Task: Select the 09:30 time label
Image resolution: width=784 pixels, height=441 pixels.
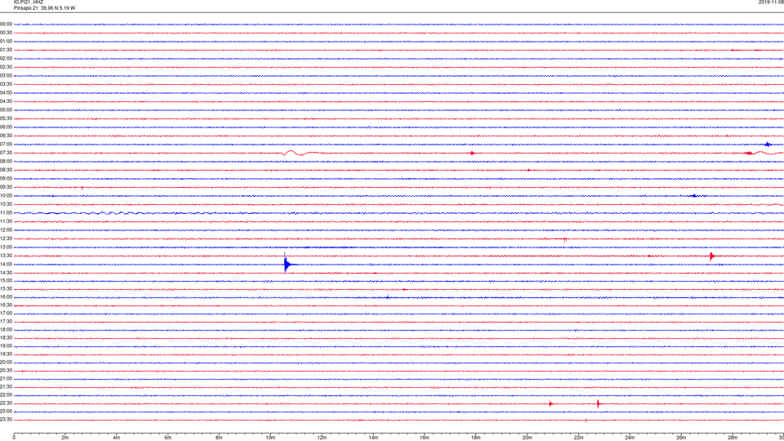Action: pyautogui.click(x=6, y=188)
